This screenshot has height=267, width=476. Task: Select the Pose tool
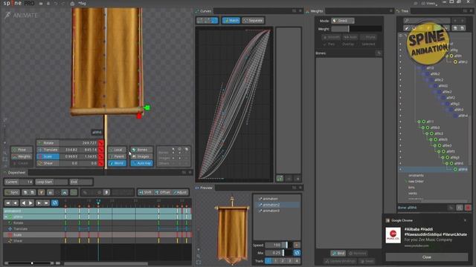22,150
